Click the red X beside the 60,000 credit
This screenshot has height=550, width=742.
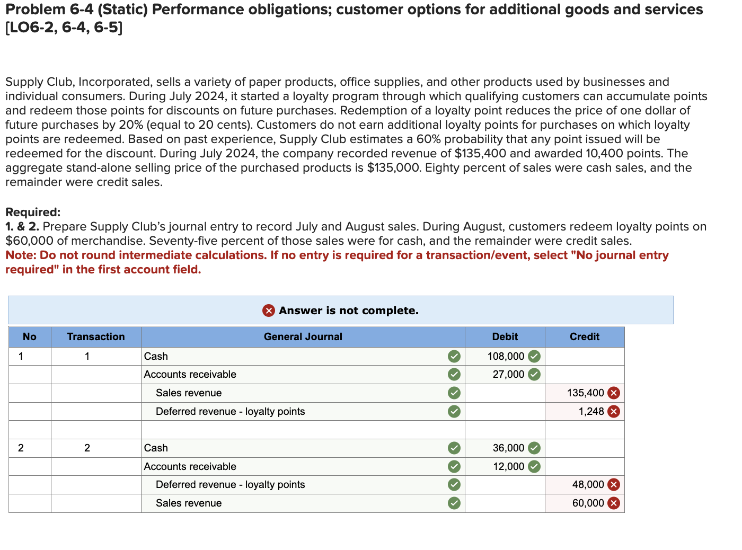614,502
